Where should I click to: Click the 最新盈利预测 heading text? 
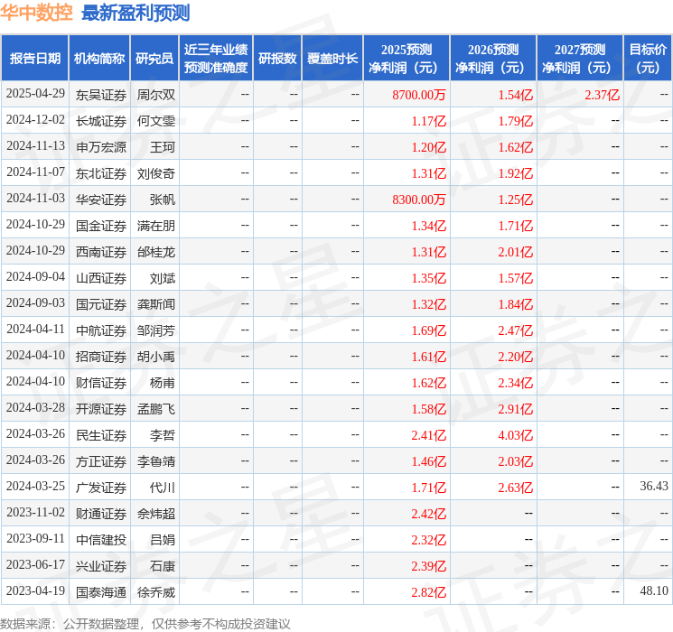point(135,13)
